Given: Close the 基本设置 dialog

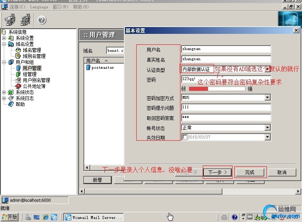Looking at the screenshot, I should coord(296,30).
